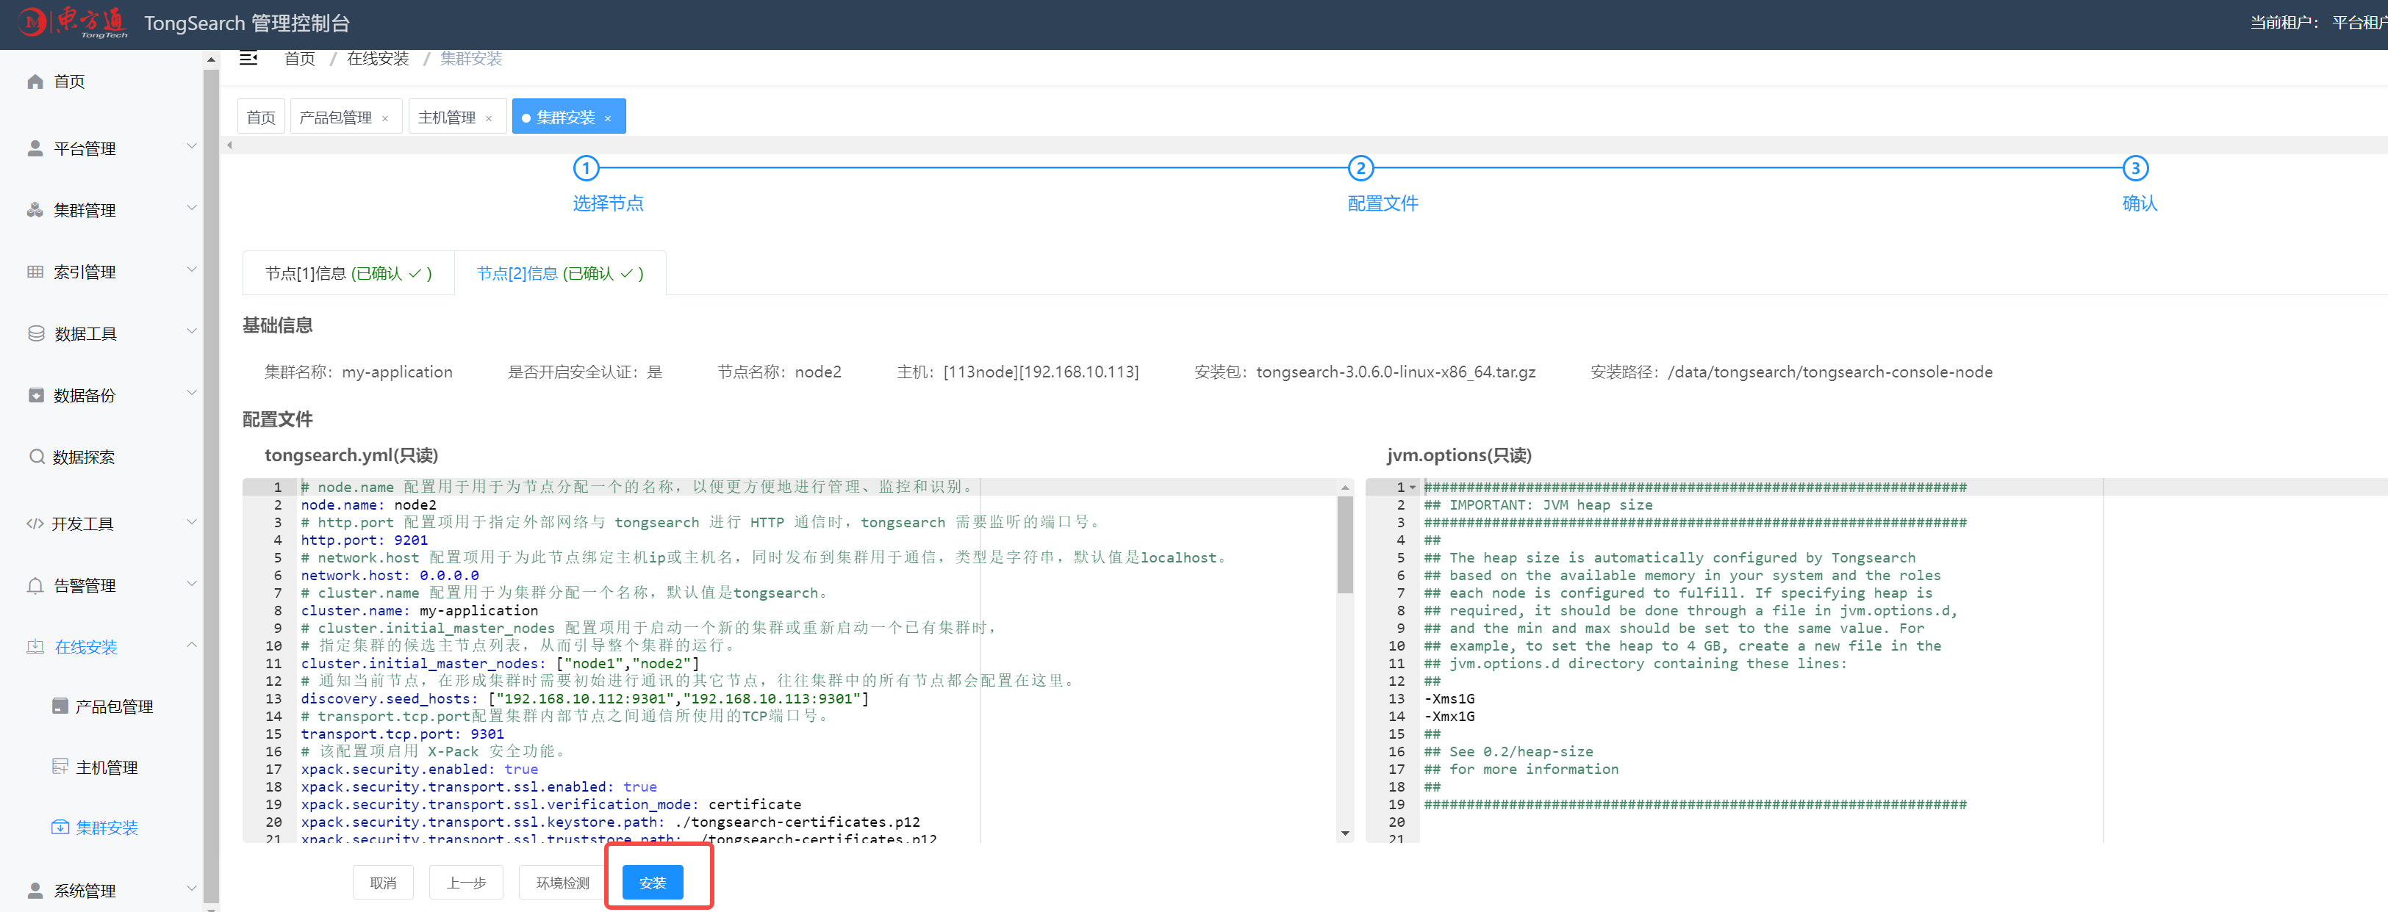Click the 产品包管理 package icon
The width and height of the screenshot is (2388, 912).
60,706
